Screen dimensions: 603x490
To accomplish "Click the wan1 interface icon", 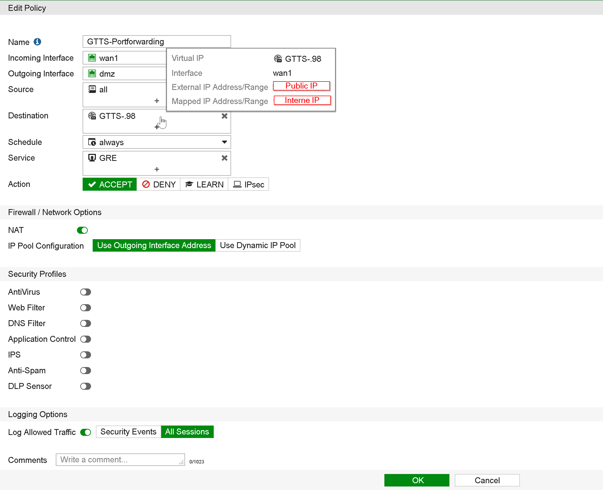I will [92, 58].
